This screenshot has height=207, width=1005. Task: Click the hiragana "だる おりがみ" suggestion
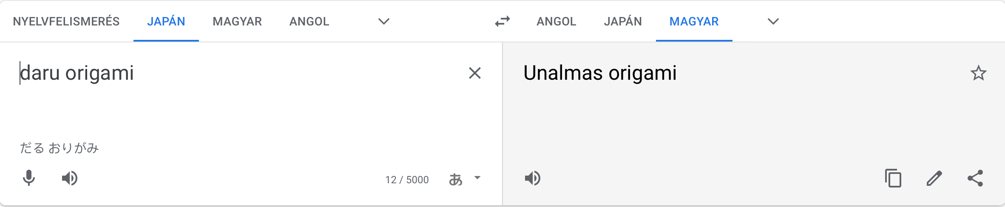(x=60, y=148)
